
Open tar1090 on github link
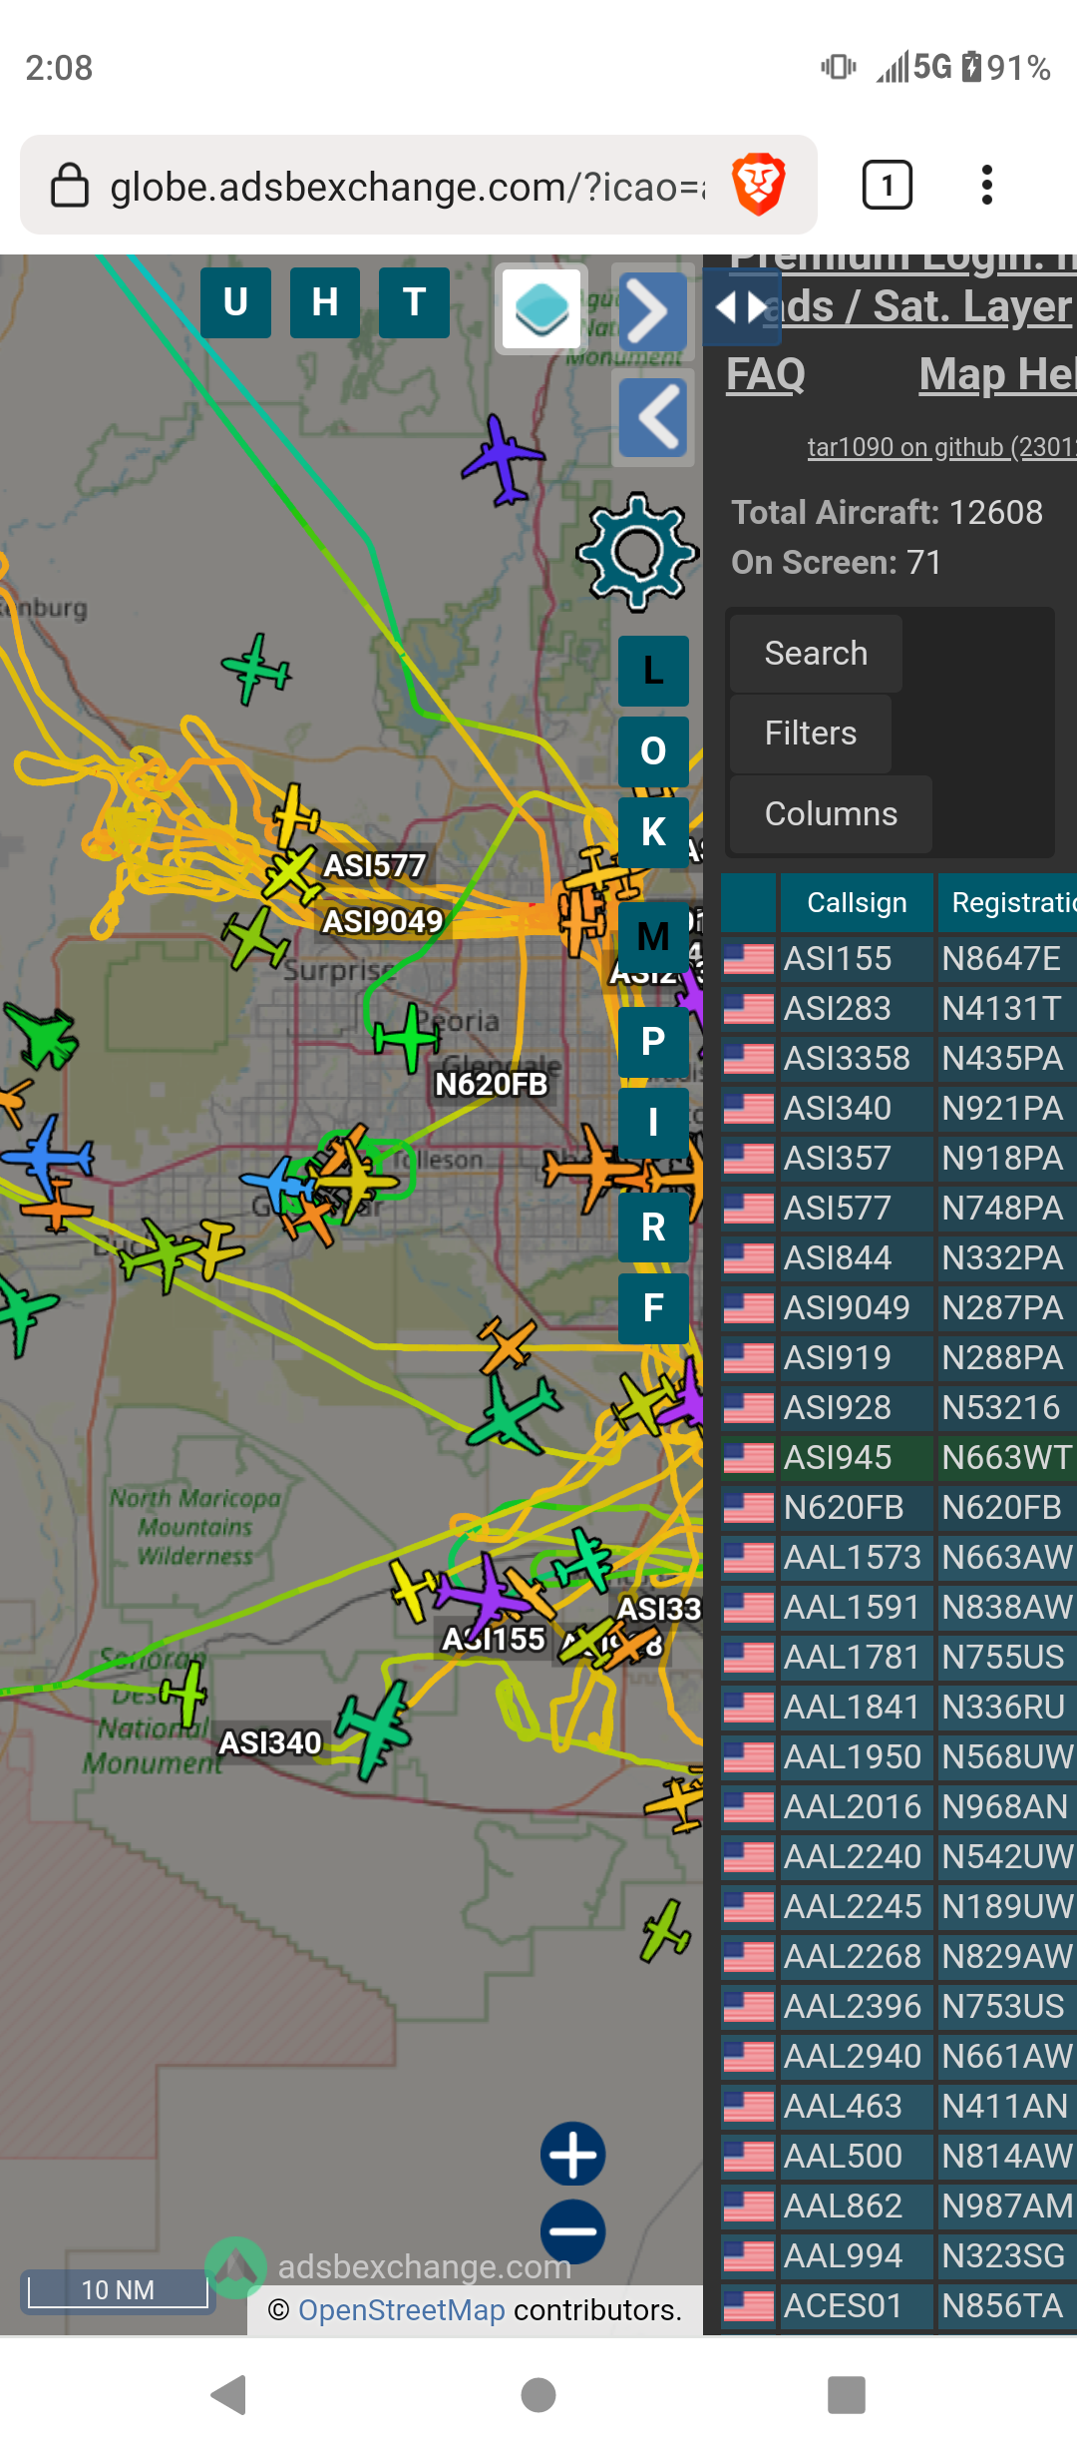[x=941, y=447]
